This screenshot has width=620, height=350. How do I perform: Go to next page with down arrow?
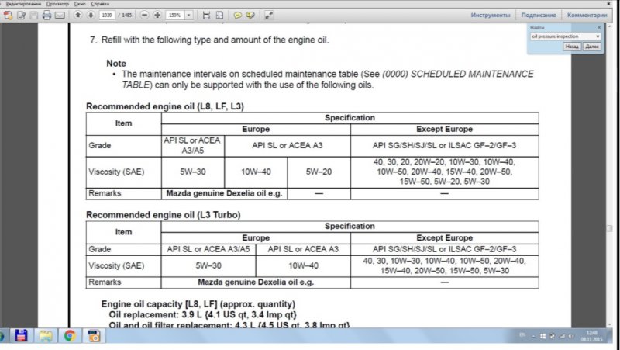tap(91, 15)
